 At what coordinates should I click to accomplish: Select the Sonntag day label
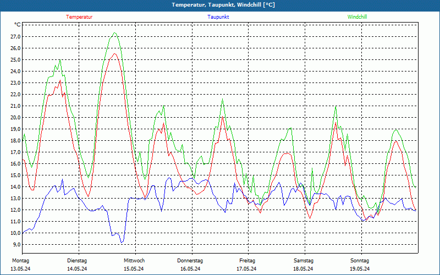[360, 261]
